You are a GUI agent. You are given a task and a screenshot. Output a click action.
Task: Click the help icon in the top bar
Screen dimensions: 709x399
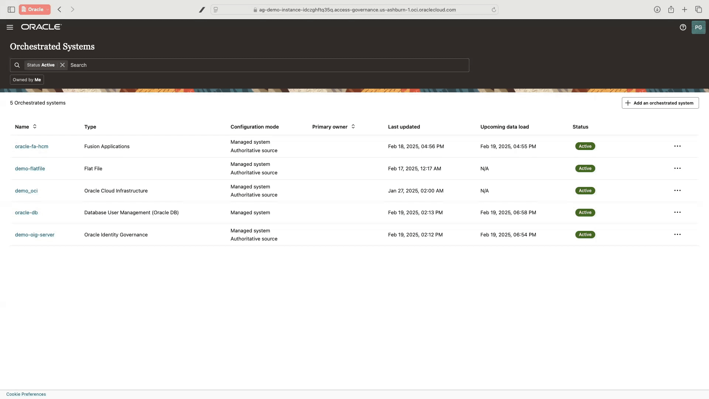tap(683, 27)
